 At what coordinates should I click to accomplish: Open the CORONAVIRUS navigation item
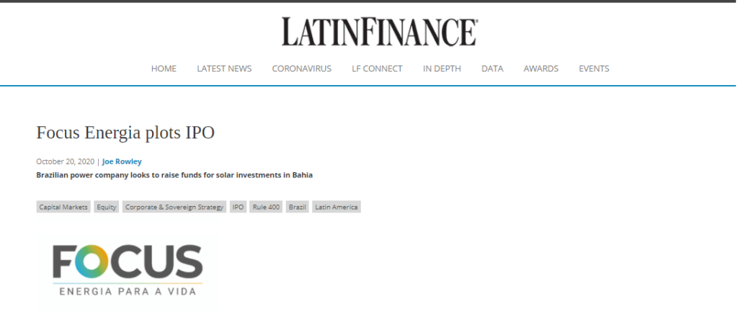tap(302, 68)
